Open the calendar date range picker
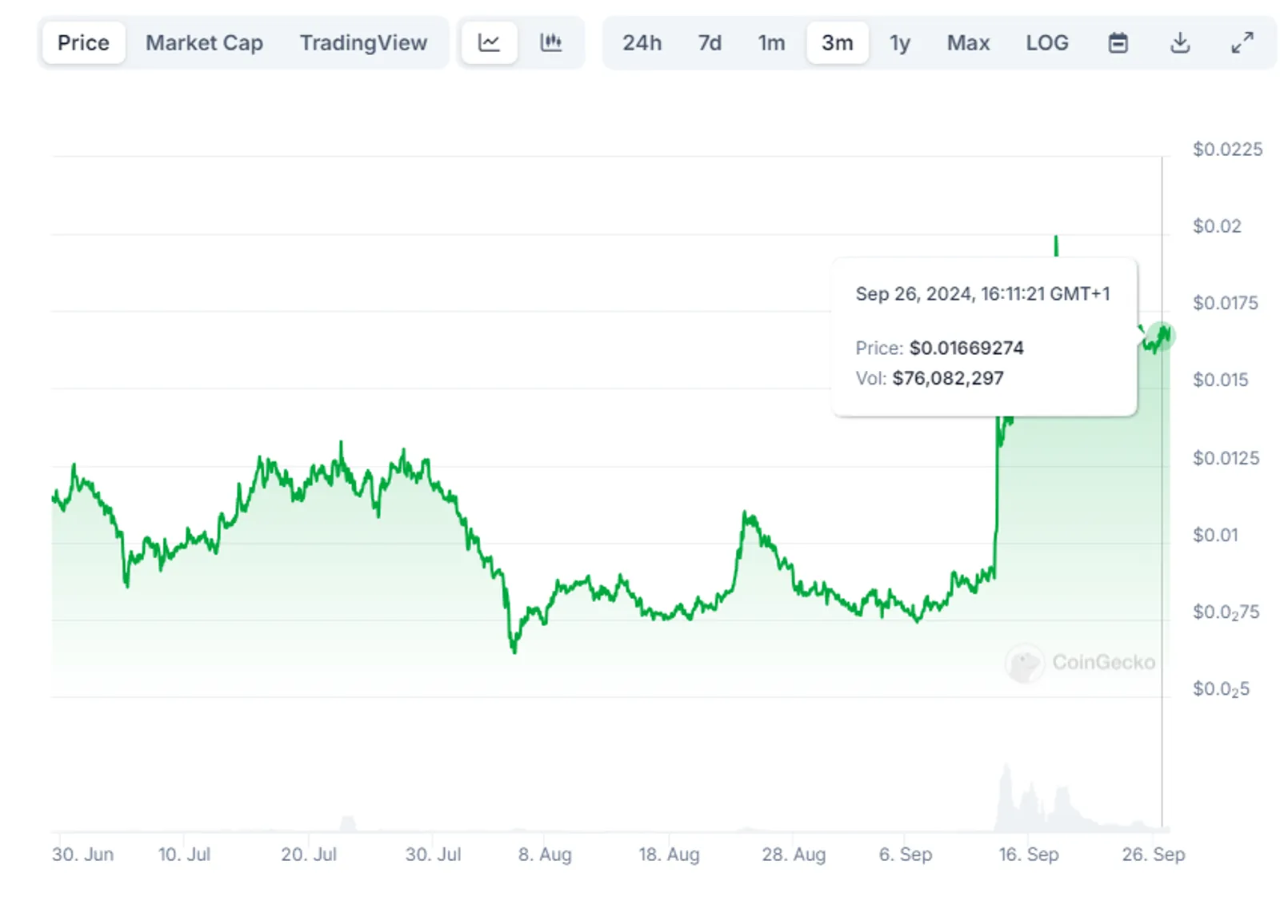This screenshot has width=1280, height=901. (x=1118, y=42)
